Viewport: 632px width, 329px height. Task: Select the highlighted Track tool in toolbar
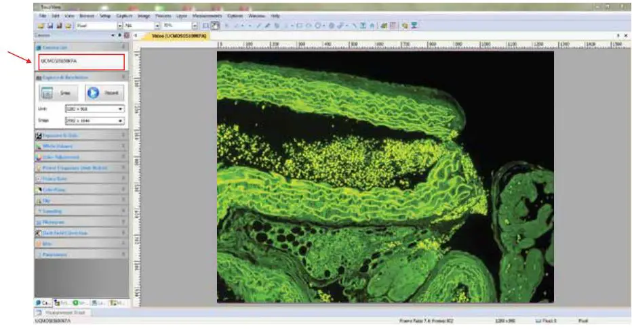[x=214, y=25]
